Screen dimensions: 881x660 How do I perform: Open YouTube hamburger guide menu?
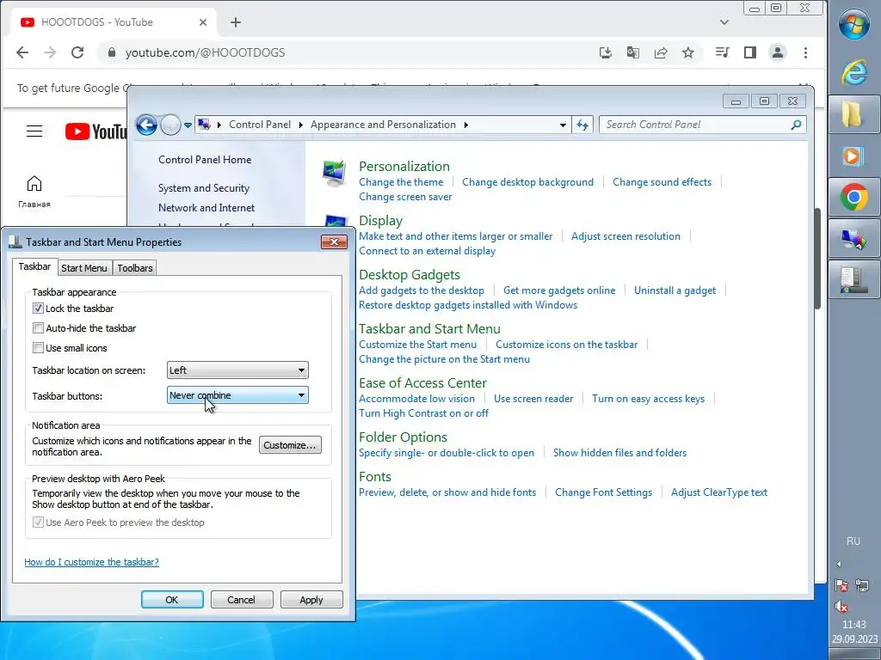pos(34,131)
